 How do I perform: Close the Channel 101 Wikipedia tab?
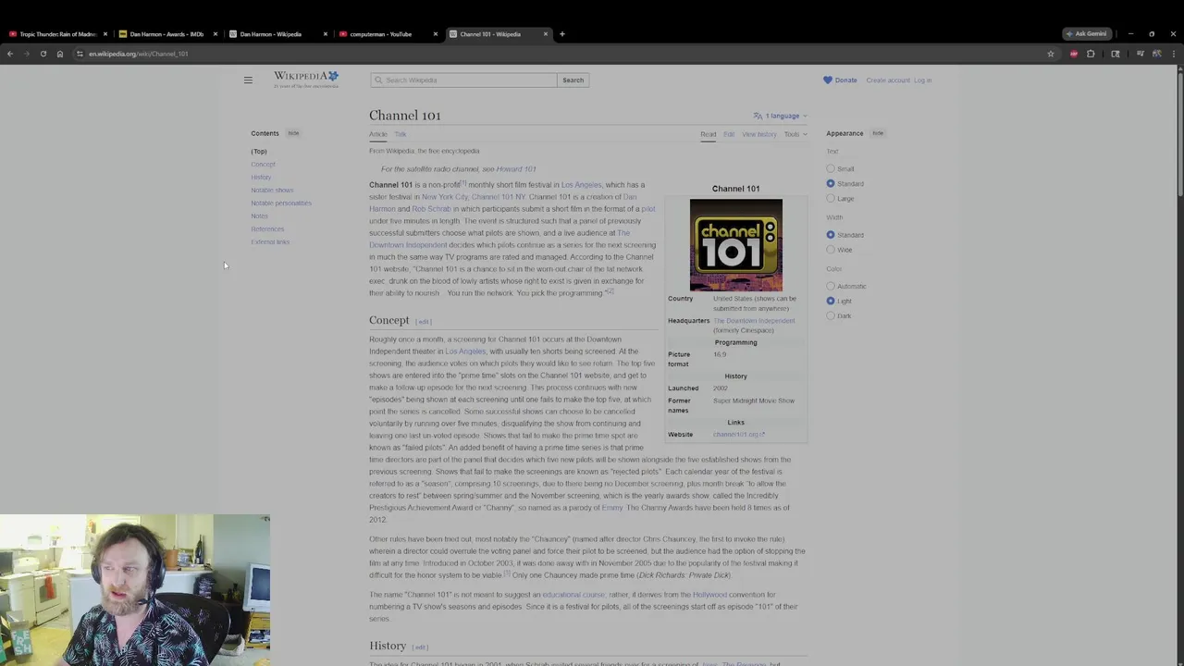(x=546, y=34)
